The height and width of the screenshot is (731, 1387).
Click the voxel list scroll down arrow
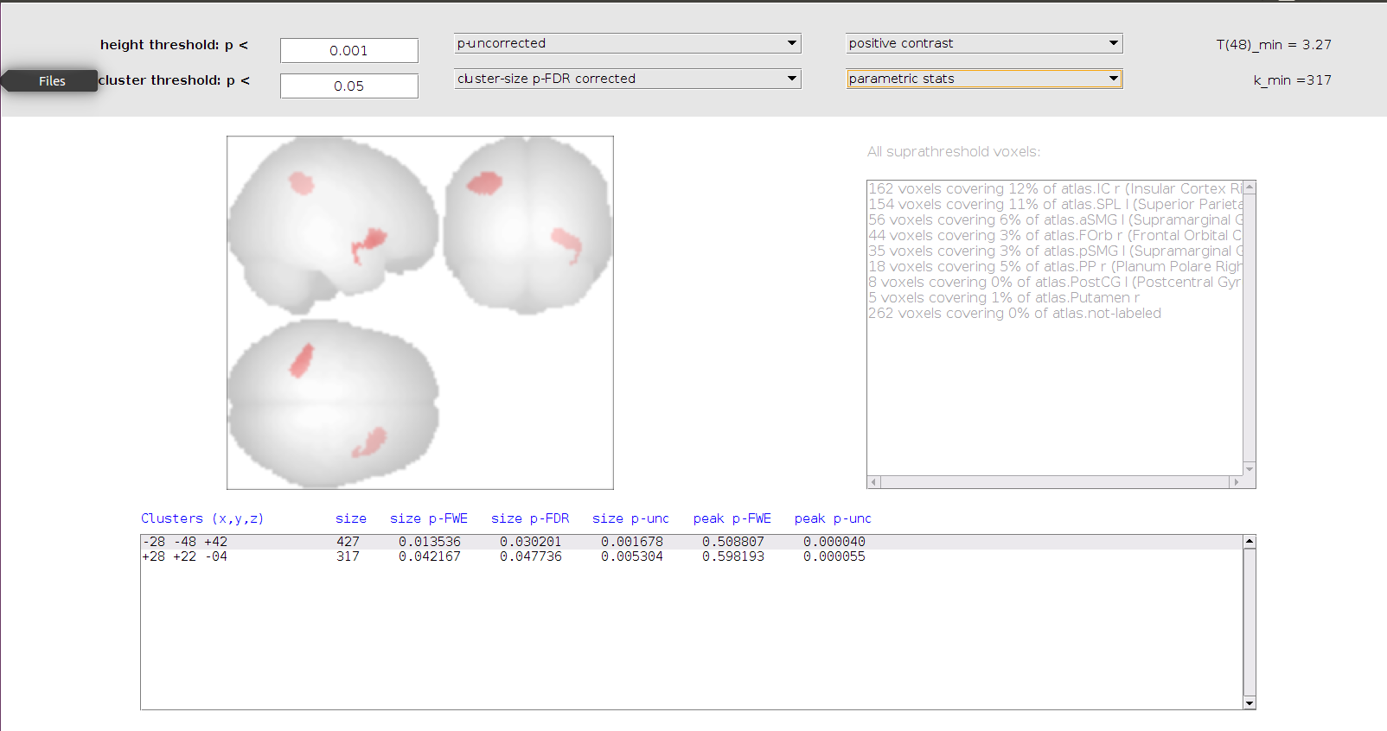(1250, 468)
